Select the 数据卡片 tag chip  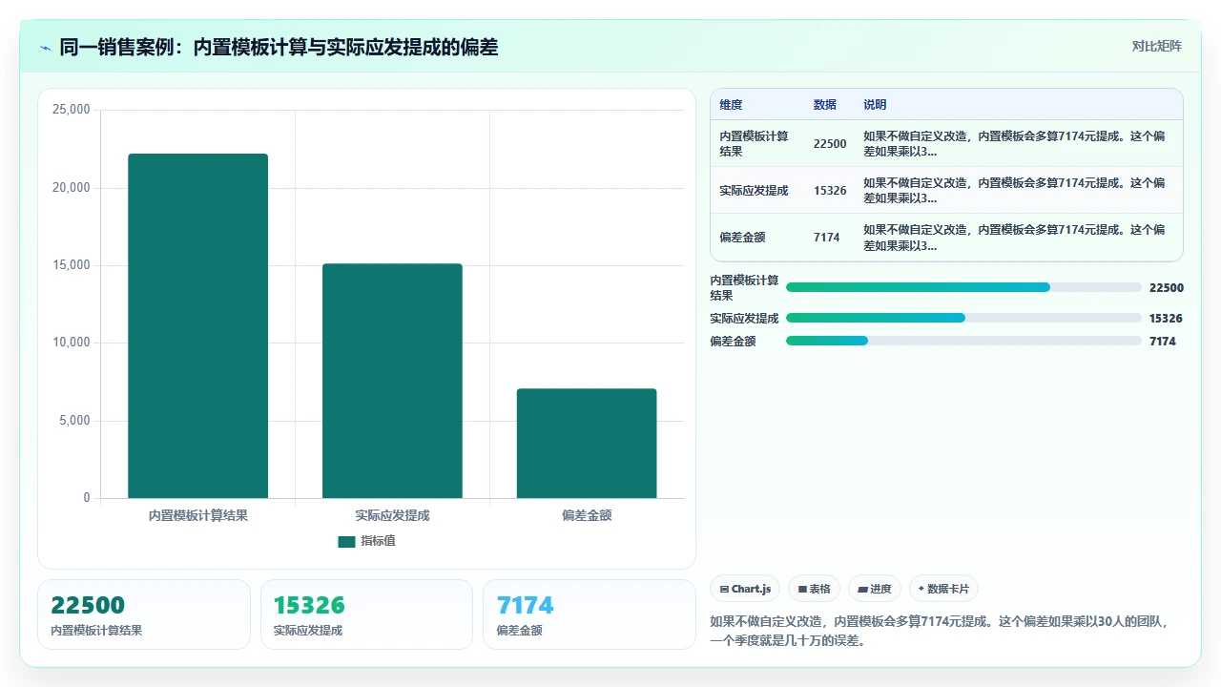943,589
